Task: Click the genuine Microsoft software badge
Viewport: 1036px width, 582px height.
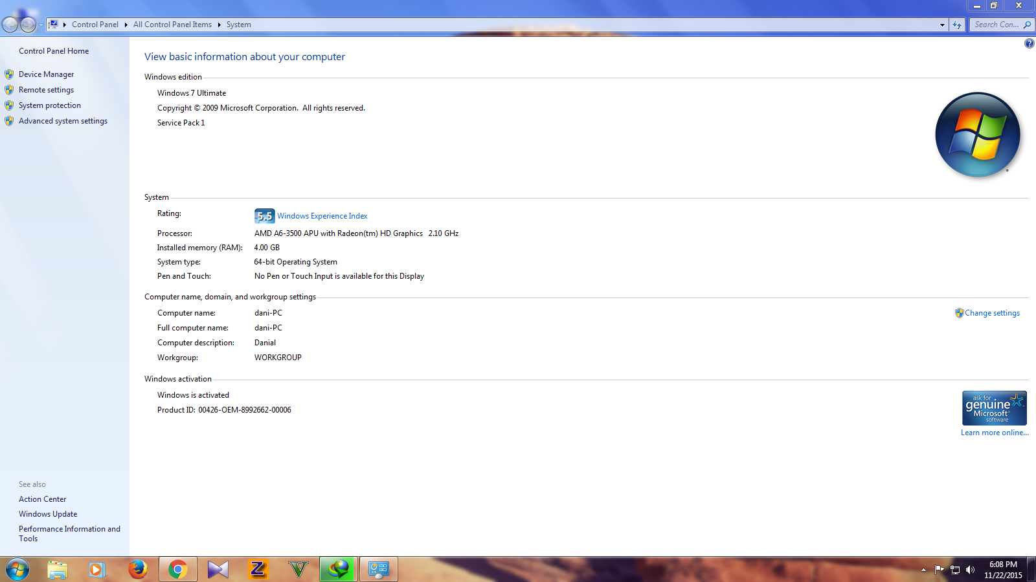Action: pyautogui.click(x=994, y=408)
